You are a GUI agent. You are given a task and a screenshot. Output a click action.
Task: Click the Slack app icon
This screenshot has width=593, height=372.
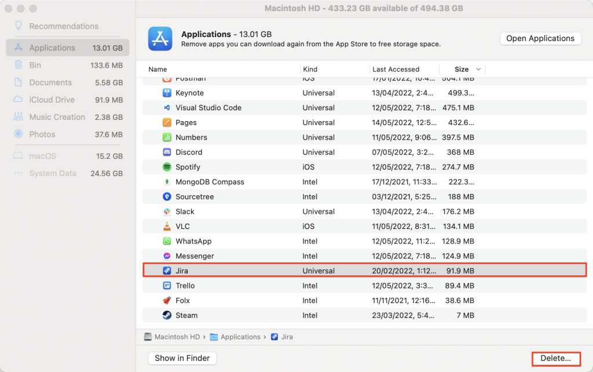pos(167,211)
